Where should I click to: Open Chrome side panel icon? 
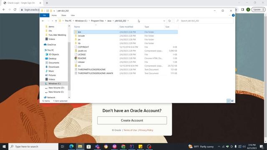243,10
